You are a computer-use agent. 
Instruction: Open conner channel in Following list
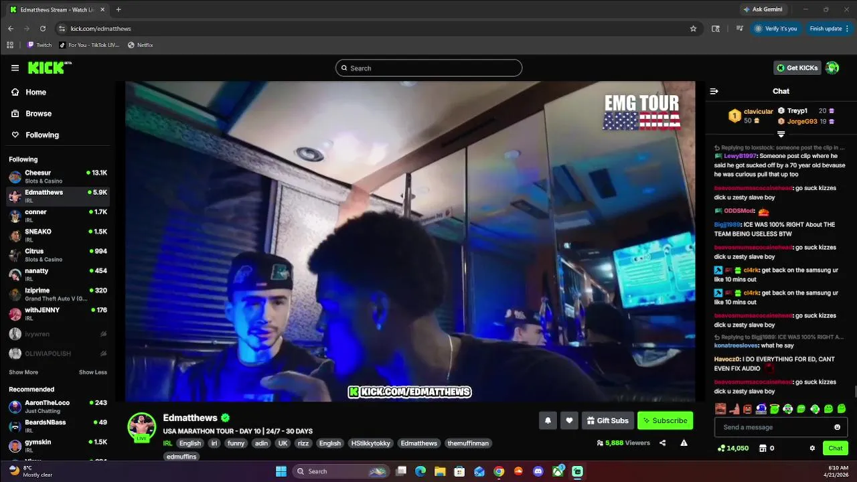tap(57, 216)
